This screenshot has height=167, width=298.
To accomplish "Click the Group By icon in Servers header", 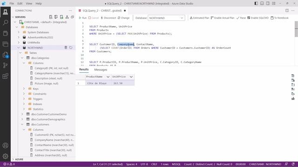I will click(x=67, y=17).
